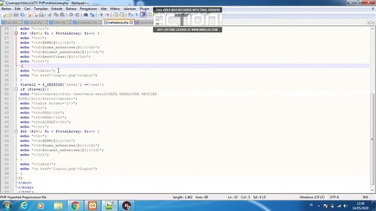Open Internet Explorer from taskbar
This screenshot has width=376, height=211.
click(24, 206)
